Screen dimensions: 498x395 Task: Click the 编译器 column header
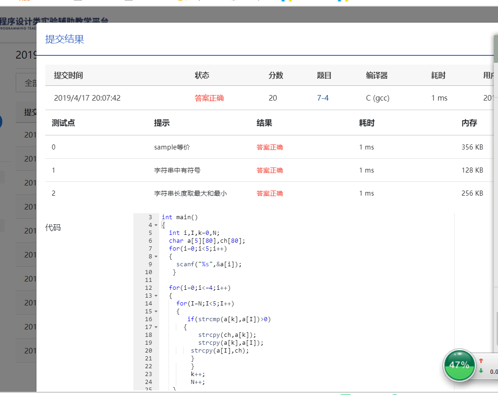coord(377,75)
